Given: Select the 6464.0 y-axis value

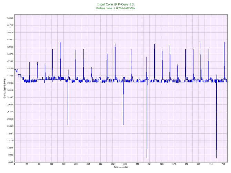Looking at the screenshot, I should tap(10, 18).
